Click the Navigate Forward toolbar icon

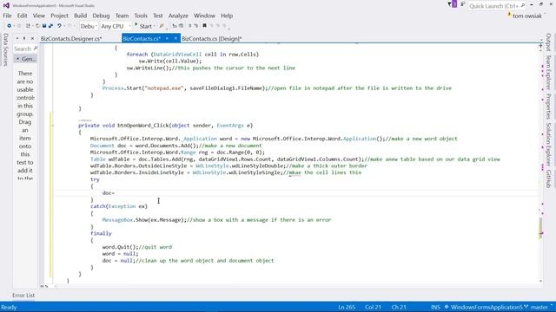click(19, 26)
